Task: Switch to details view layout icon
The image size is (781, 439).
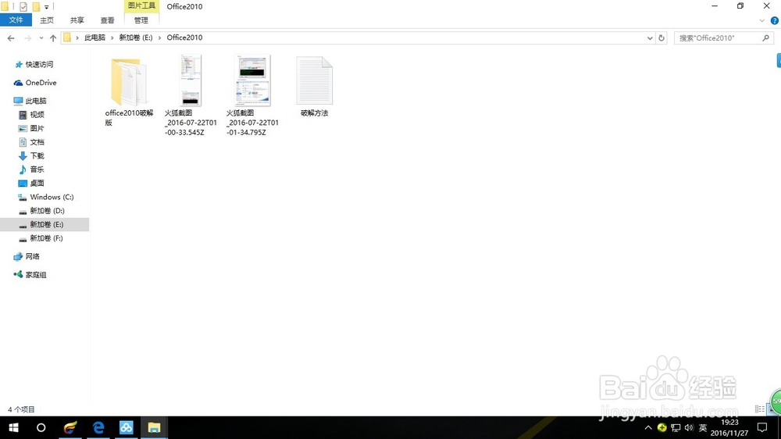Action: click(x=760, y=409)
